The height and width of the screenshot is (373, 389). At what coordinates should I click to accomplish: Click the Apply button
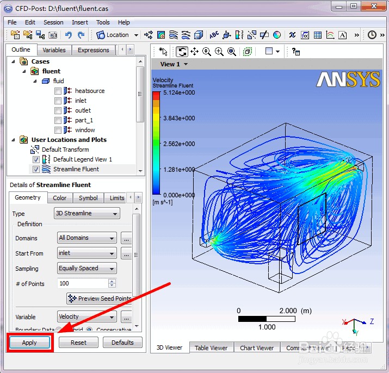29,343
